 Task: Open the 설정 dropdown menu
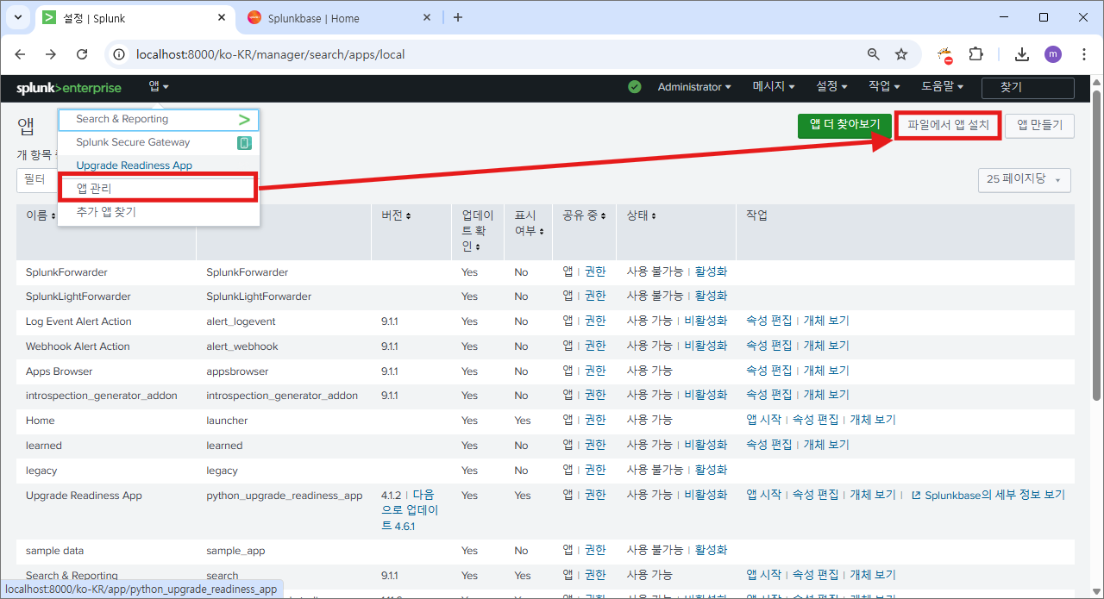[831, 87]
